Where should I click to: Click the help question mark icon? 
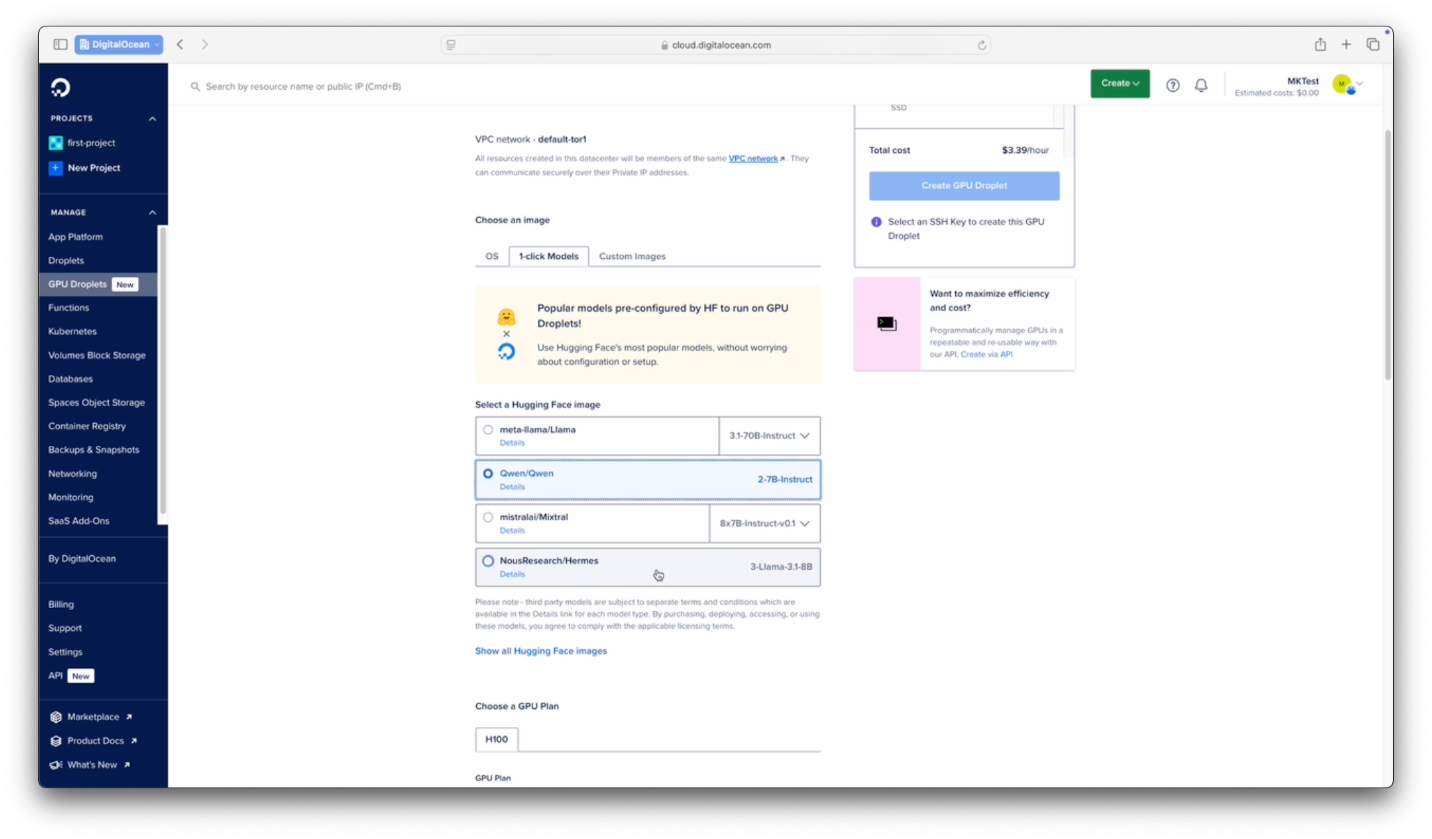(x=1172, y=85)
